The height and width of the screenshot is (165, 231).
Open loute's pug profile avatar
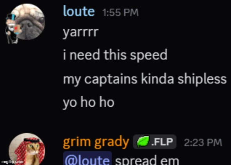(27, 22)
